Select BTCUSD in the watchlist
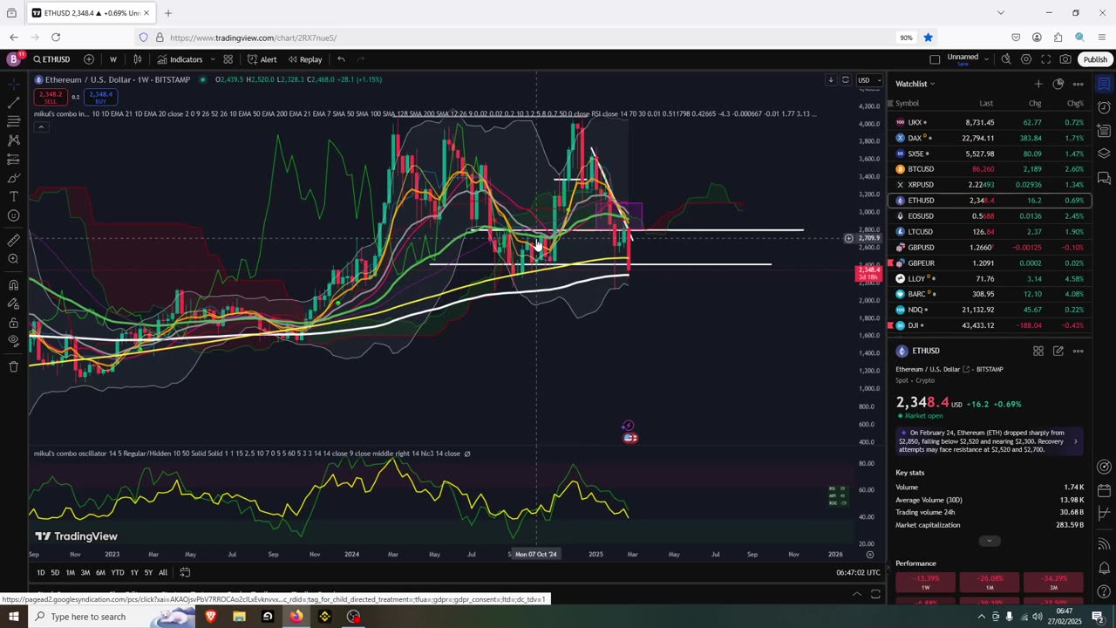1116x628 pixels. (990, 169)
